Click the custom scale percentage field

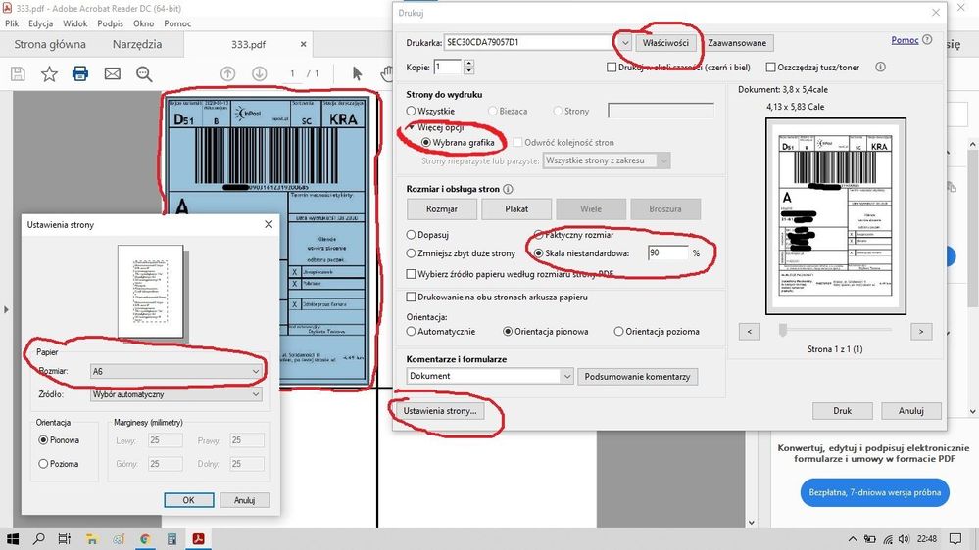coord(667,252)
